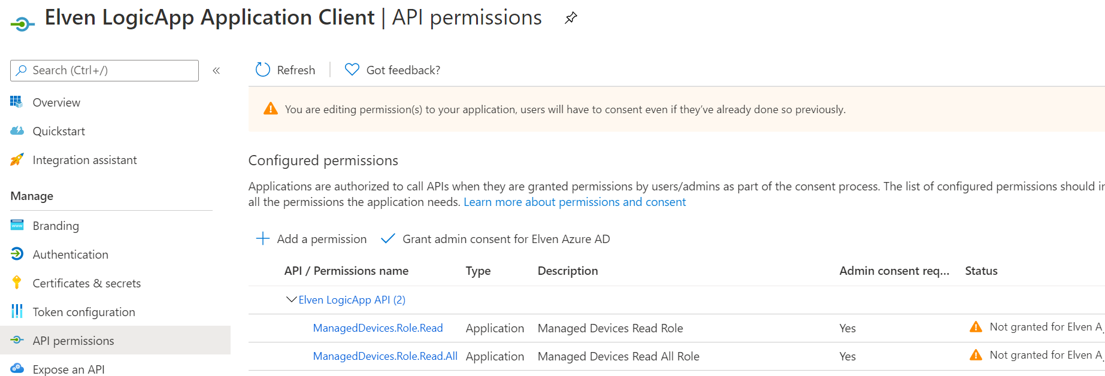Click the refresh circular arrow icon
Screen dimensions: 1105x376
263,70
